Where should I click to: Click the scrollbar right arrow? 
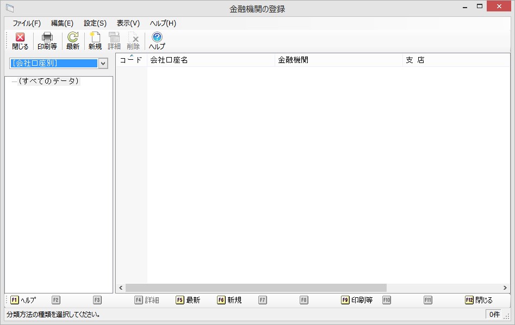505,287
